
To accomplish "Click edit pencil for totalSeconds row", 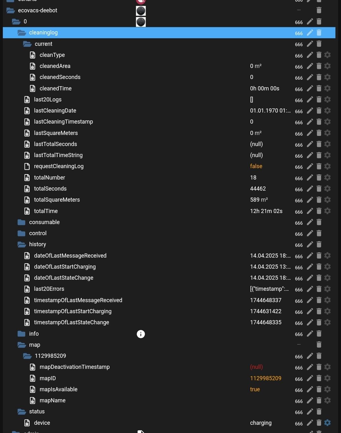I will (x=310, y=189).
